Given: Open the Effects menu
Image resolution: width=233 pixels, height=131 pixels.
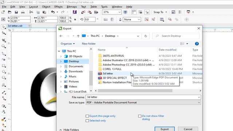Looking at the screenshot, I should tap(58, 7).
